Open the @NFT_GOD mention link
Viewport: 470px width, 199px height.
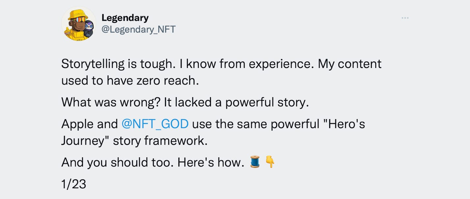pos(155,124)
